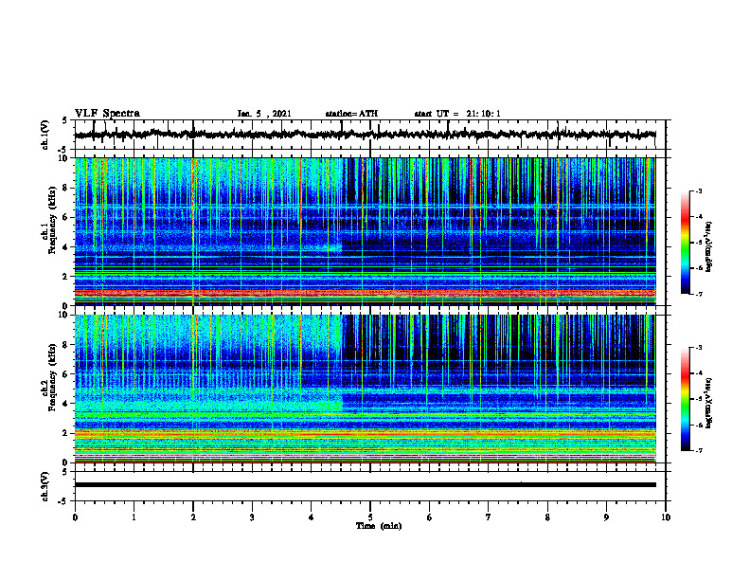Screen dimensions: 750x580
Task: Click the ch.1 voltage waveform trace
Action: click(x=365, y=135)
